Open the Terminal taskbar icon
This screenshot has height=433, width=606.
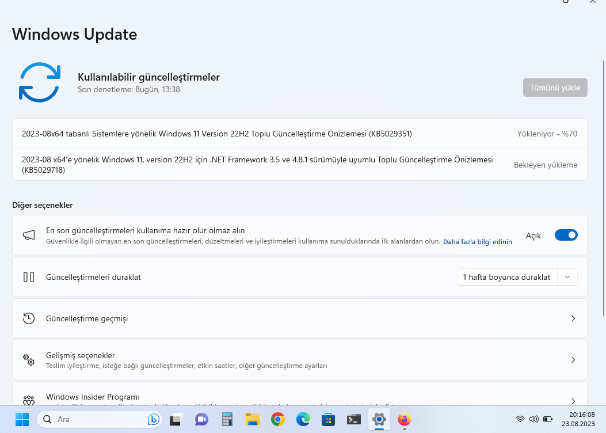pos(353,419)
